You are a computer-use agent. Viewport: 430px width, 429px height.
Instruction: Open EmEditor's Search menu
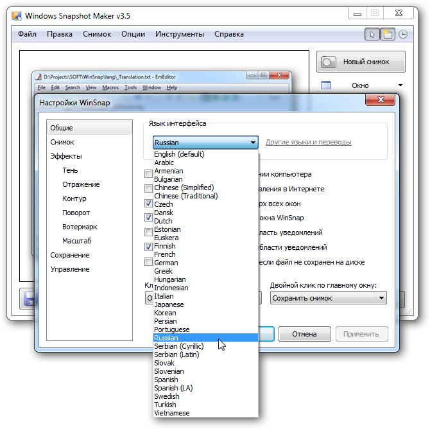pyautogui.click(x=73, y=87)
